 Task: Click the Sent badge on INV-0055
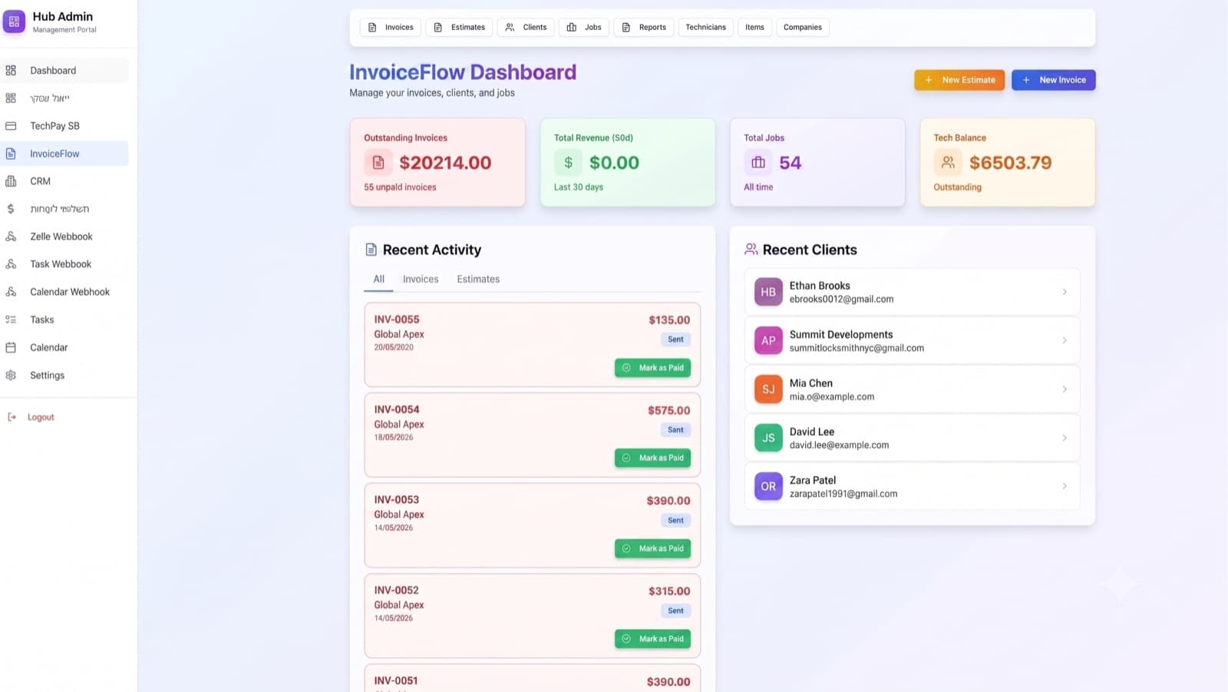(x=675, y=339)
